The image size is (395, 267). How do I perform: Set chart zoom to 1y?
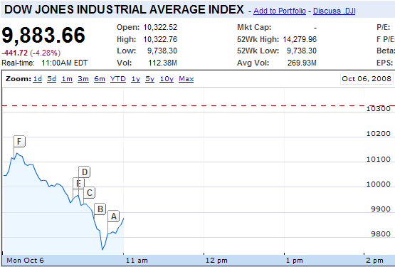tap(135, 79)
